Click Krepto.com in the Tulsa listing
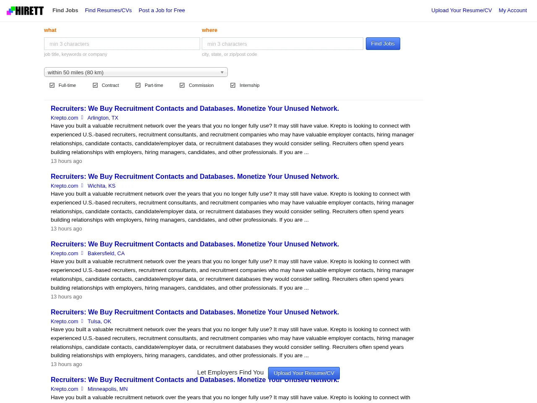The height and width of the screenshot is (403, 537). (64, 322)
